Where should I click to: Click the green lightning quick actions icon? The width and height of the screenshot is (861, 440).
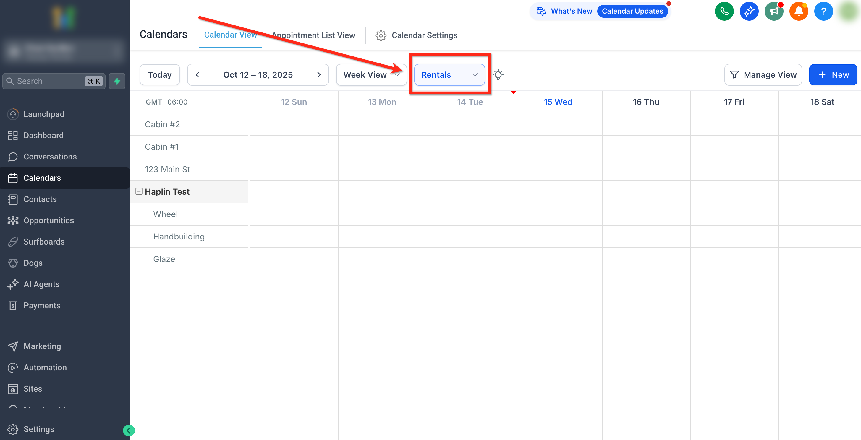click(117, 81)
